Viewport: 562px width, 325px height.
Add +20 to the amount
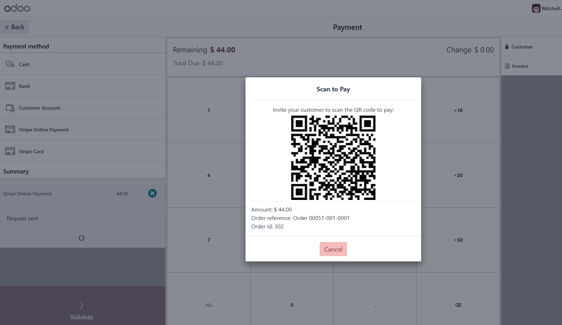click(458, 175)
